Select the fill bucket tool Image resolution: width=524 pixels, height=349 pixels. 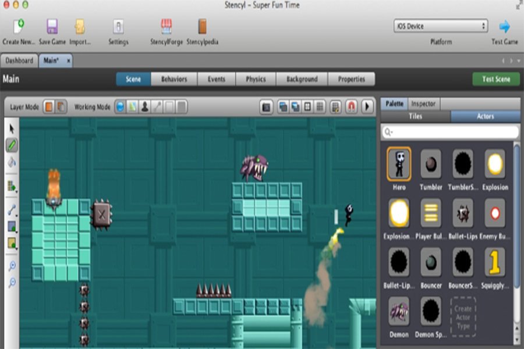pyautogui.click(x=12, y=163)
